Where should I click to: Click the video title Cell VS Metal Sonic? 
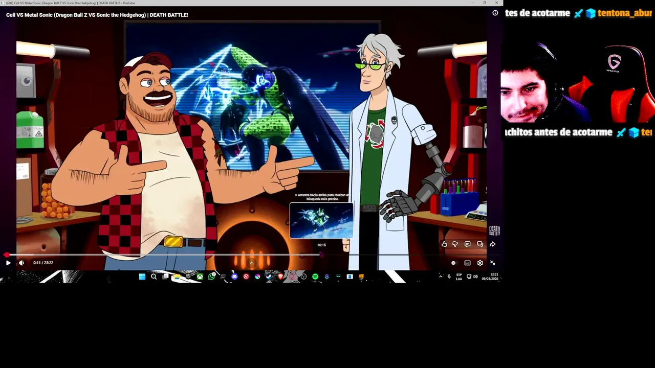point(97,15)
